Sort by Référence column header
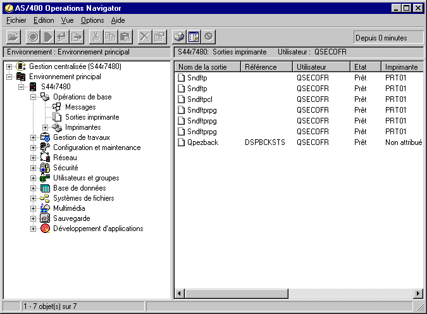Image resolution: width=427 pixels, height=314 pixels. (x=267, y=66)
